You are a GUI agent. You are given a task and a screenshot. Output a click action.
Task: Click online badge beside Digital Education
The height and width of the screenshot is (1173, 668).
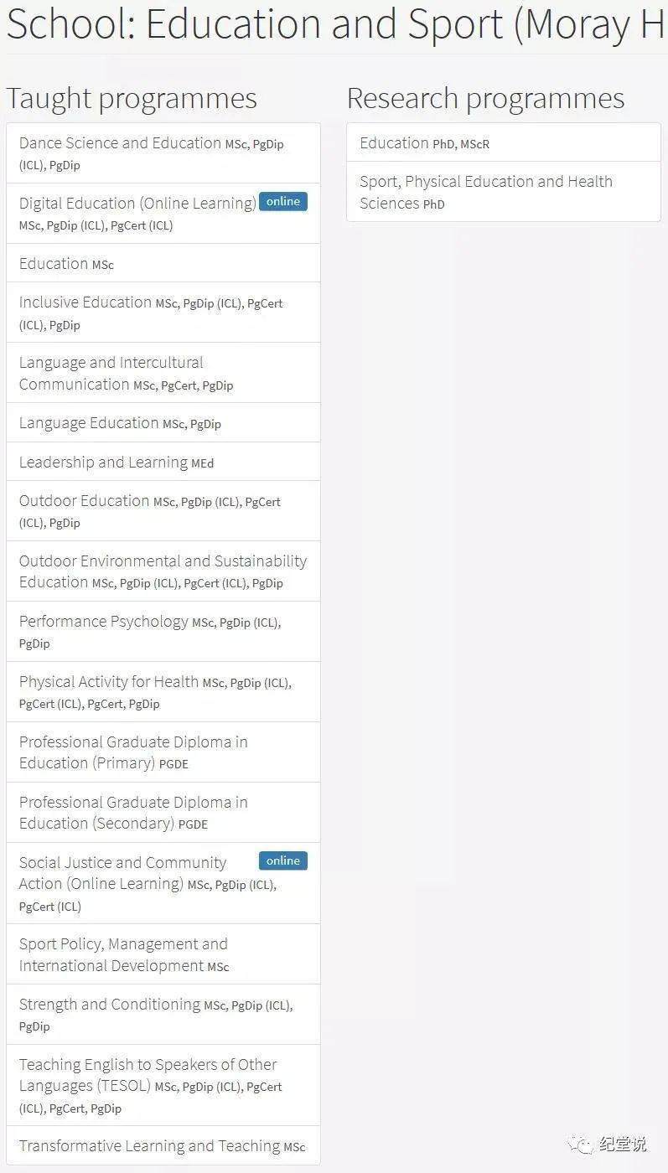coord(283,202)
